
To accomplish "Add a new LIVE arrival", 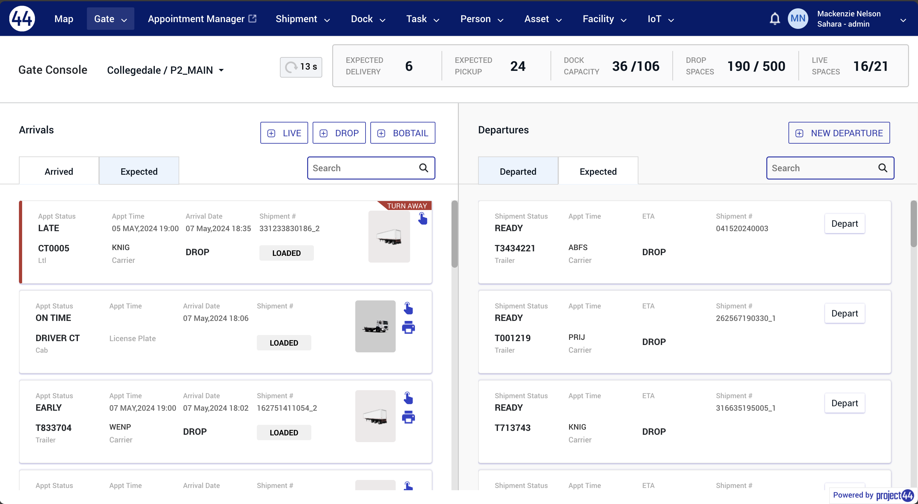I will click(284, 133).
